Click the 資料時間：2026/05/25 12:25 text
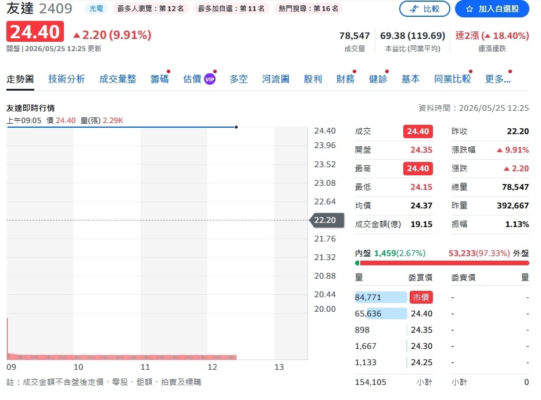This screenshot has height=400, width=541. coord(474,109)
